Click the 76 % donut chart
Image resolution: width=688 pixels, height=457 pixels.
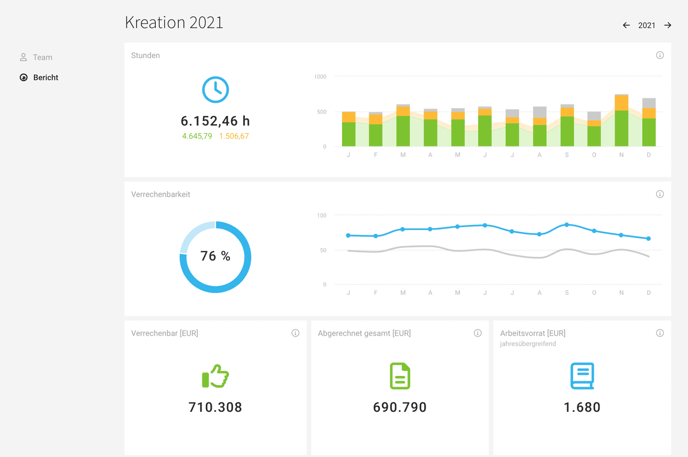coord(215,257)
